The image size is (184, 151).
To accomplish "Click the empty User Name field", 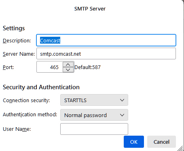I will click(x=94, y=129).
